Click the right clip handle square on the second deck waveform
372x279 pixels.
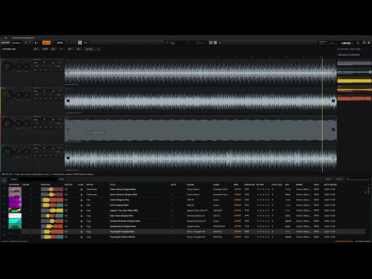(x=333, y=101)
